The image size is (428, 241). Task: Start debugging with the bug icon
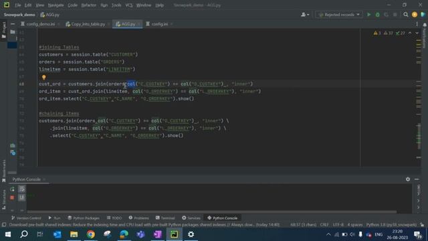pos(377,15)
